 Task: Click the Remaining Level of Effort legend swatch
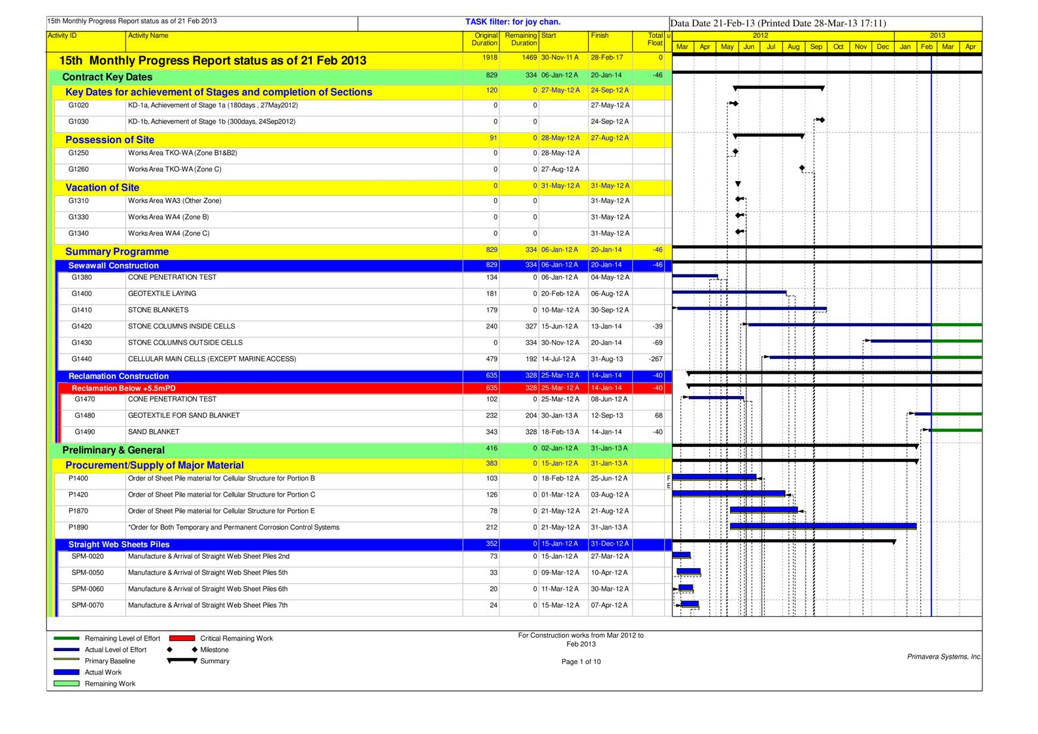(x=67, y=639)
